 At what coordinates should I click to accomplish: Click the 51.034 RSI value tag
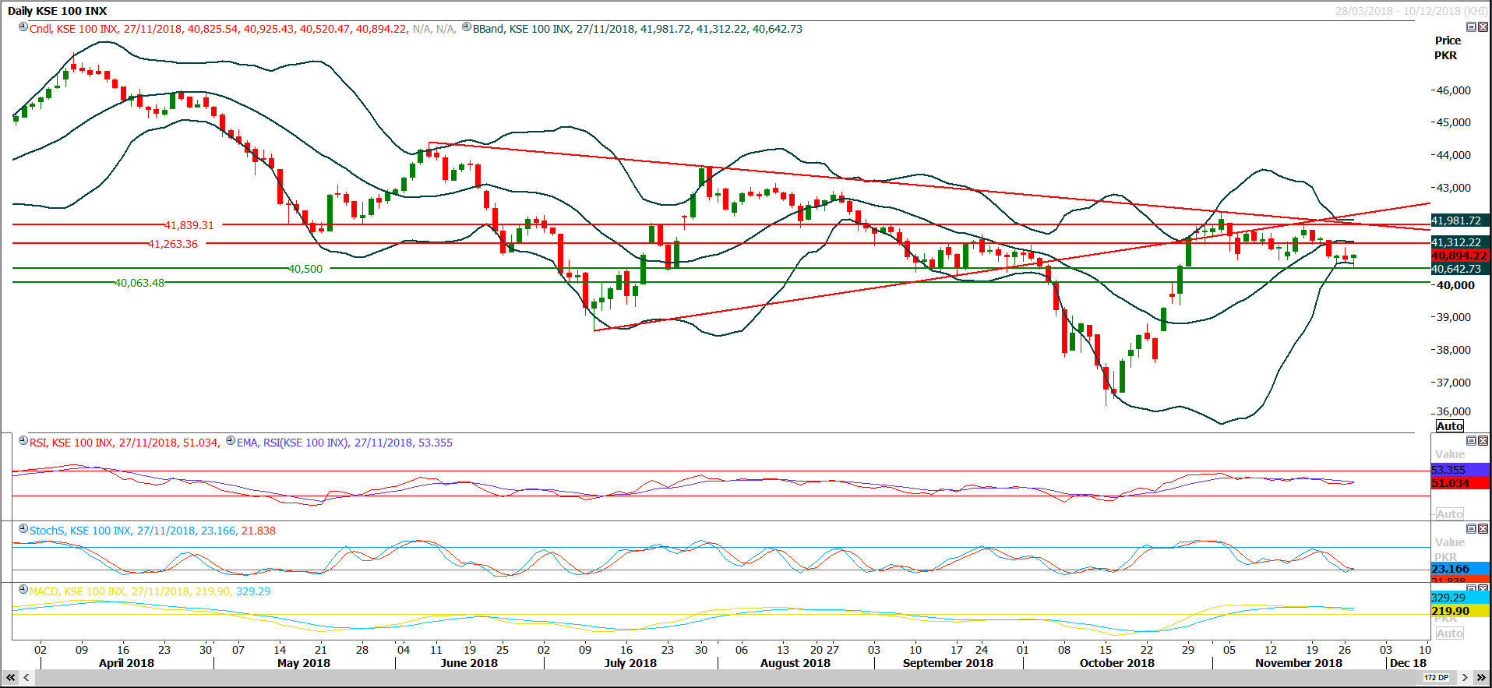(x=1460, y=483)
